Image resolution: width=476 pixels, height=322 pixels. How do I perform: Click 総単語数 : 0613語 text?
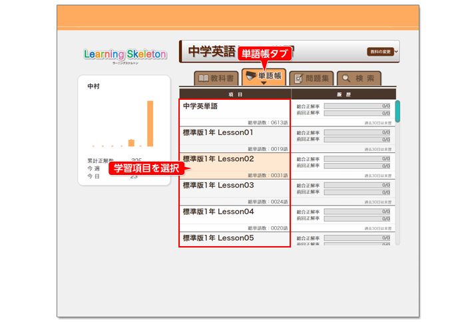268,122
